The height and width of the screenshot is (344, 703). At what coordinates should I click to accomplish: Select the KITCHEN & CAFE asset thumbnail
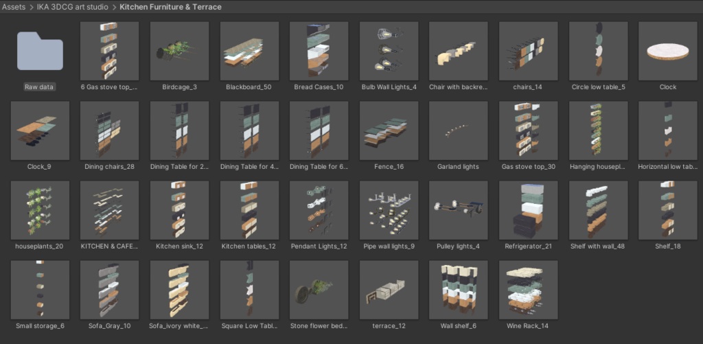109,210
